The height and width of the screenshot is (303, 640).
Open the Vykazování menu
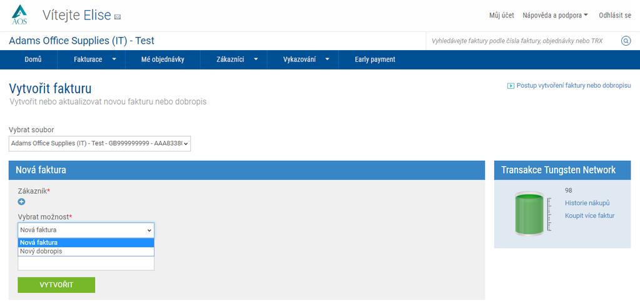point(300,59)
